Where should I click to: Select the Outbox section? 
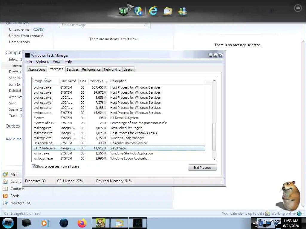[x=13, y=126]
